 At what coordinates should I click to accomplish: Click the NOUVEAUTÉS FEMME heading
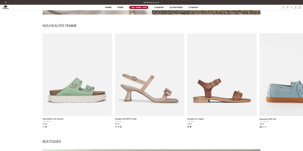point(60,26)
